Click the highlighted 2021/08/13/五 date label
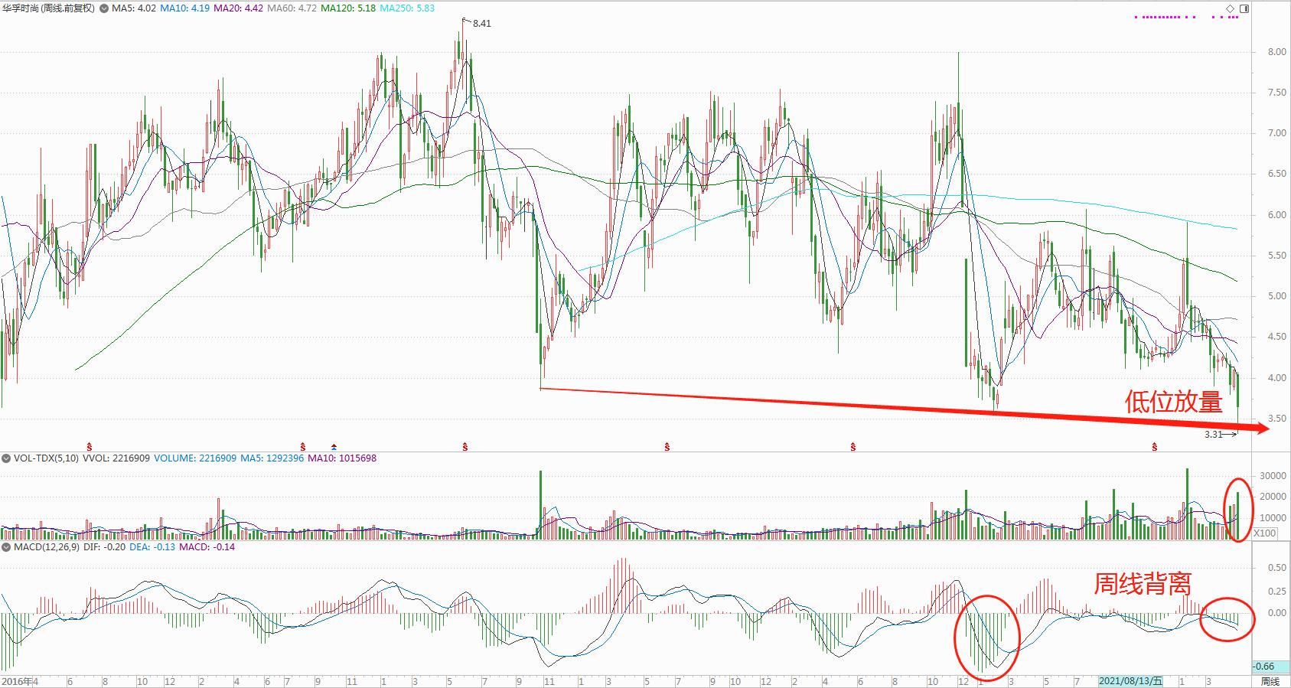This screenshot has height=688, width=1291. click(x=1131, y=681)
